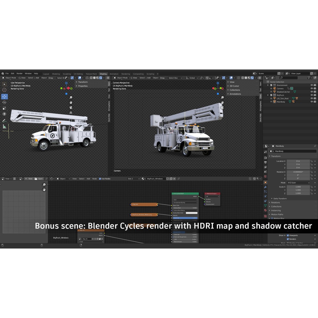
Task: Open the Select Box drag dropdown
Action: [175, 78]
